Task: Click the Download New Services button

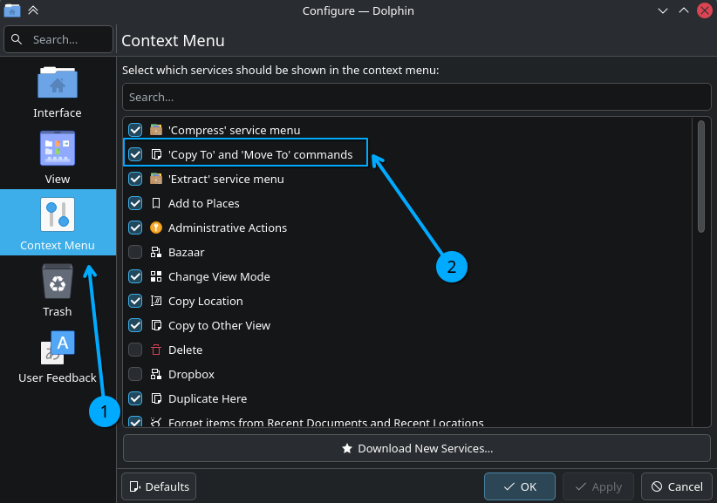Action: 417,448
